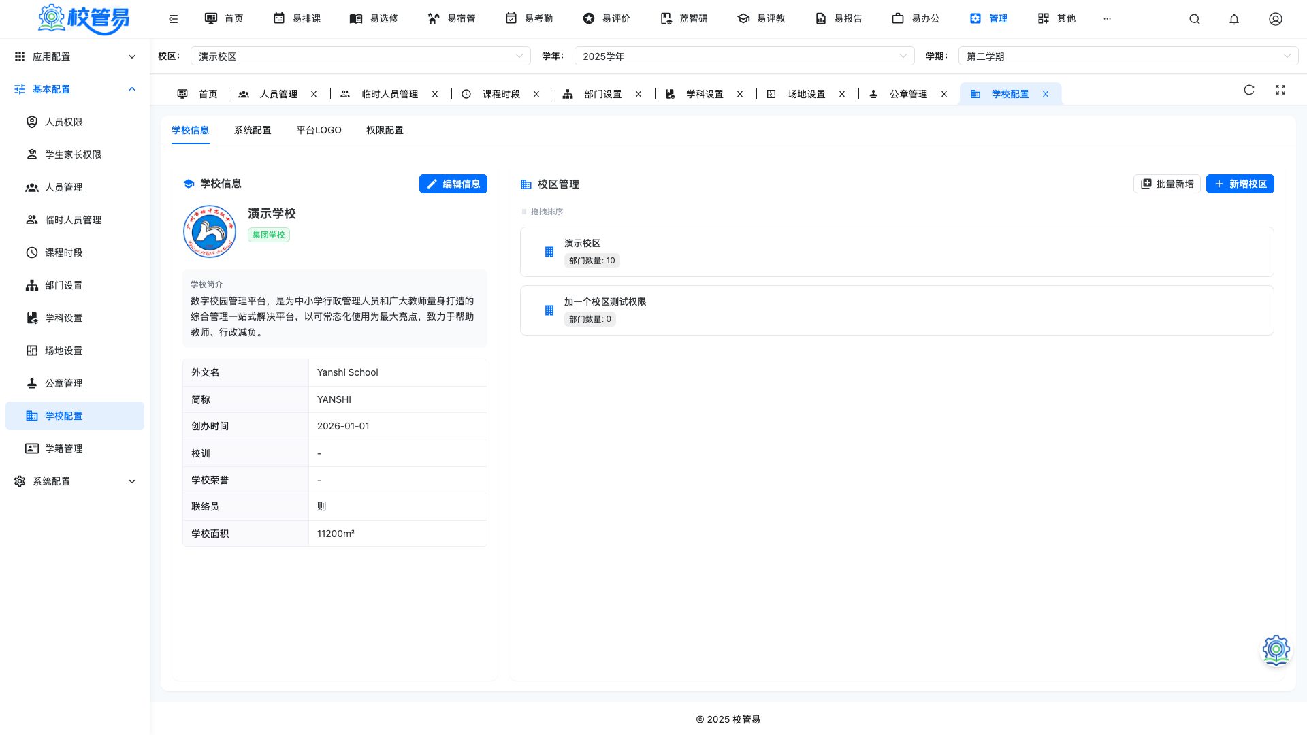Click the 批量新增 button
Image resolution: width=1307 pixels, height=735 pixels.
coord(1167,184)
